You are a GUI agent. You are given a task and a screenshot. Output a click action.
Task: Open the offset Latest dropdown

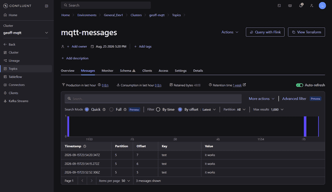coord(209,109)
